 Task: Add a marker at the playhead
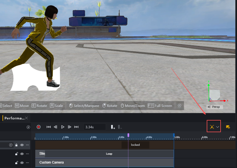(x=113, y=127)
